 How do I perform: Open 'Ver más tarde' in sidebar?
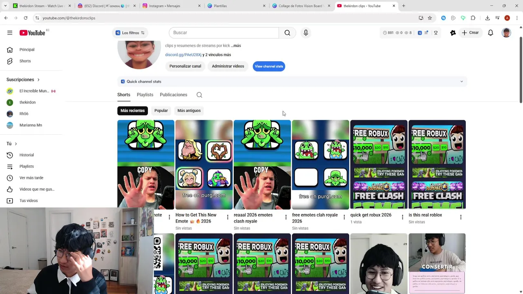31,178
